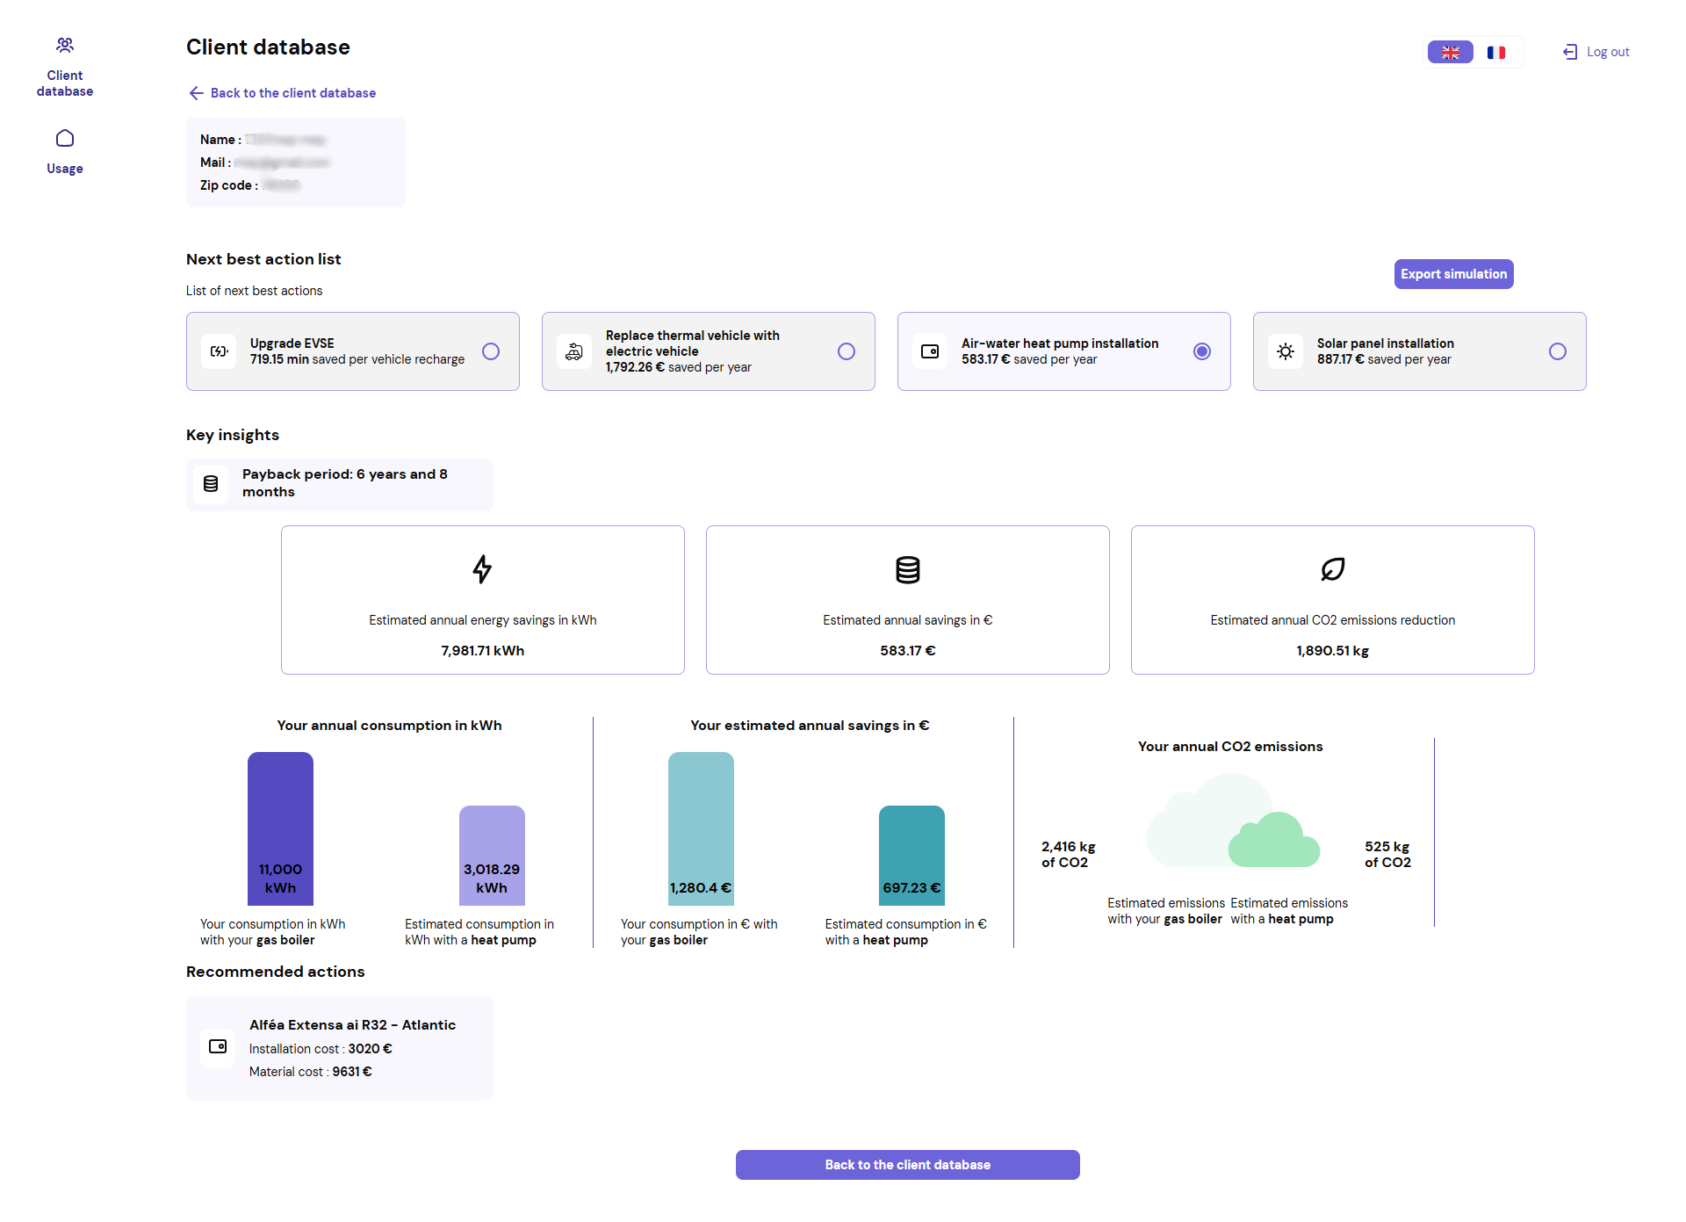The height and width of the screenshot is (1222, 1686).
Task: Click the leaf CO2 reduction icon
Action: pyautogui.click(x=1333, y=569)
